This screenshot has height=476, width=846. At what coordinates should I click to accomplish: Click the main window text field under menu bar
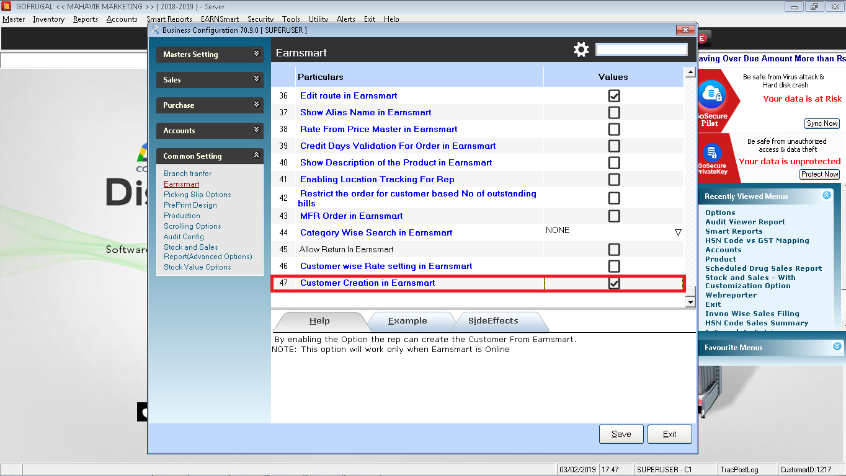[74, 60]
